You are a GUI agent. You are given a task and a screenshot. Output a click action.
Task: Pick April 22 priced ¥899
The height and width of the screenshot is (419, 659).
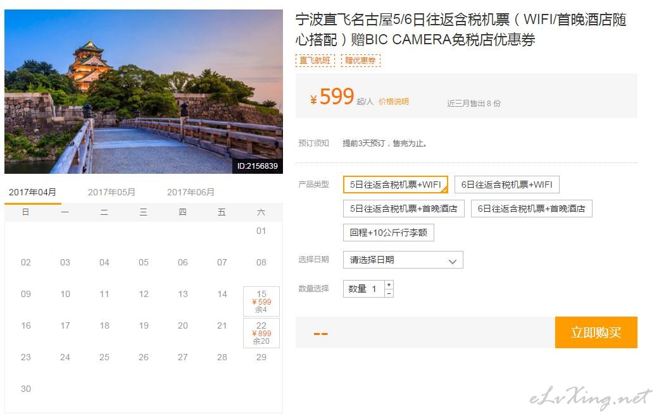point(261,333)
